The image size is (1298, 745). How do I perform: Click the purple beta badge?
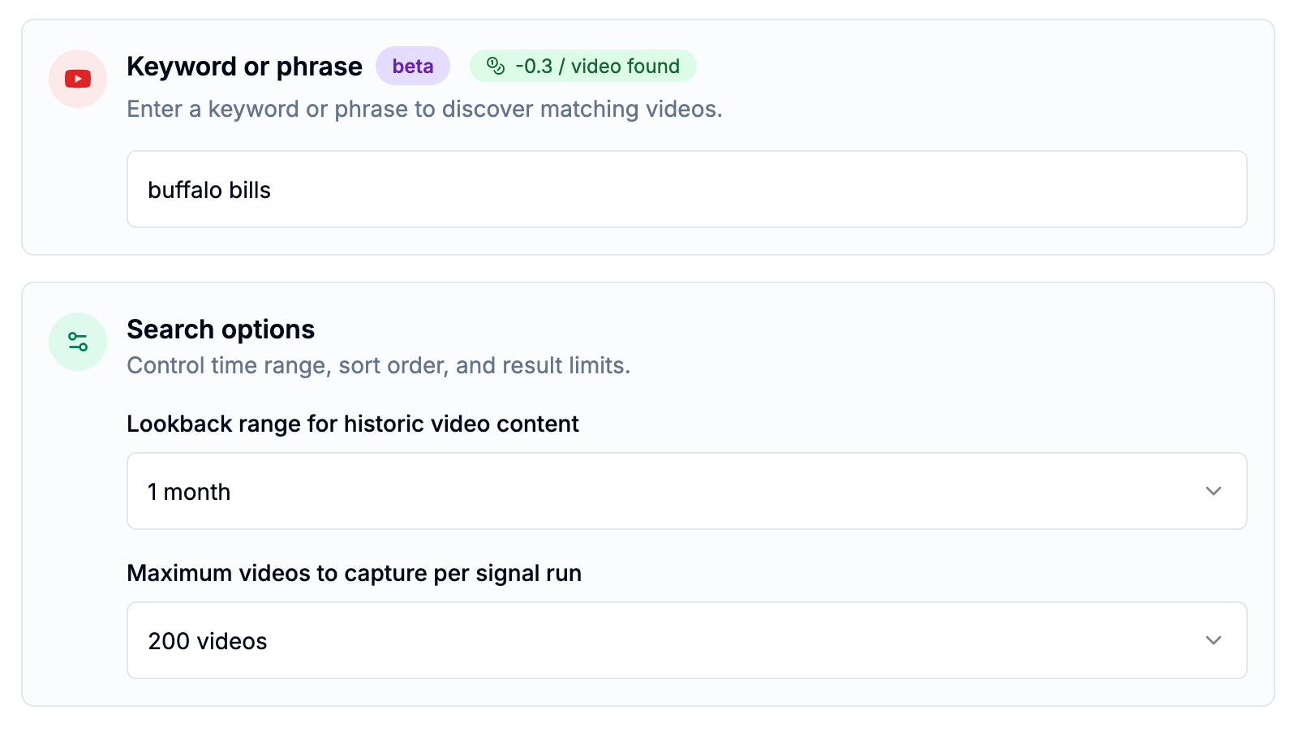pos(413,66)
